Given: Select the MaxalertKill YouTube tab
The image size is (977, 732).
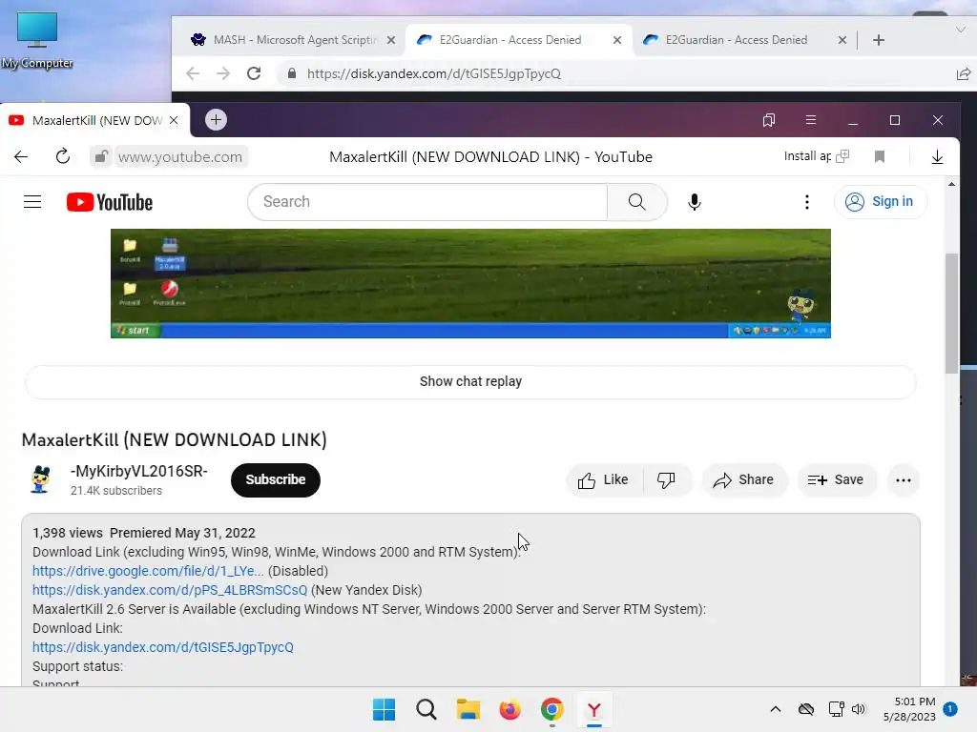Looking at the screenshot, I should point(94,120).
